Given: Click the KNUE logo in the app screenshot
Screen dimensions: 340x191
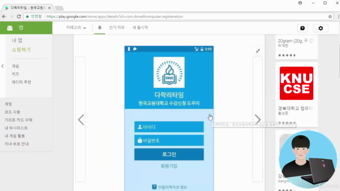Looking at the screenshot, I should [169, 72].
